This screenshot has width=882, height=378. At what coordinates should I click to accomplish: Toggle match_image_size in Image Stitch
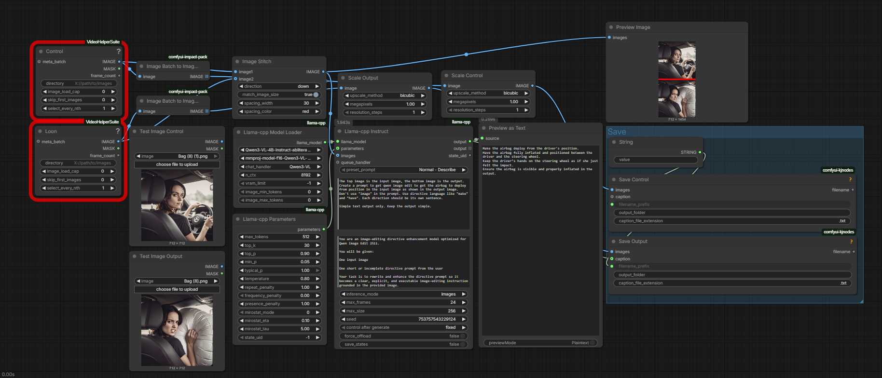[x=316, y=94]
